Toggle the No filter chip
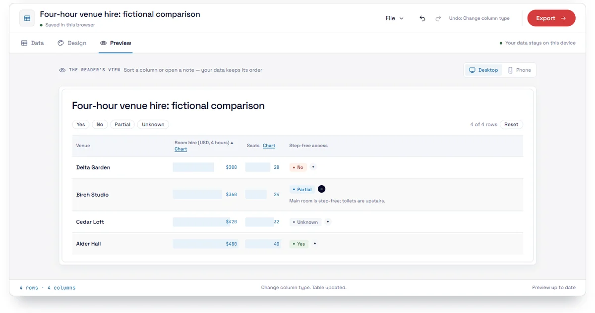Viewport: 595px width, 313px height. click(x=100, y=124)
